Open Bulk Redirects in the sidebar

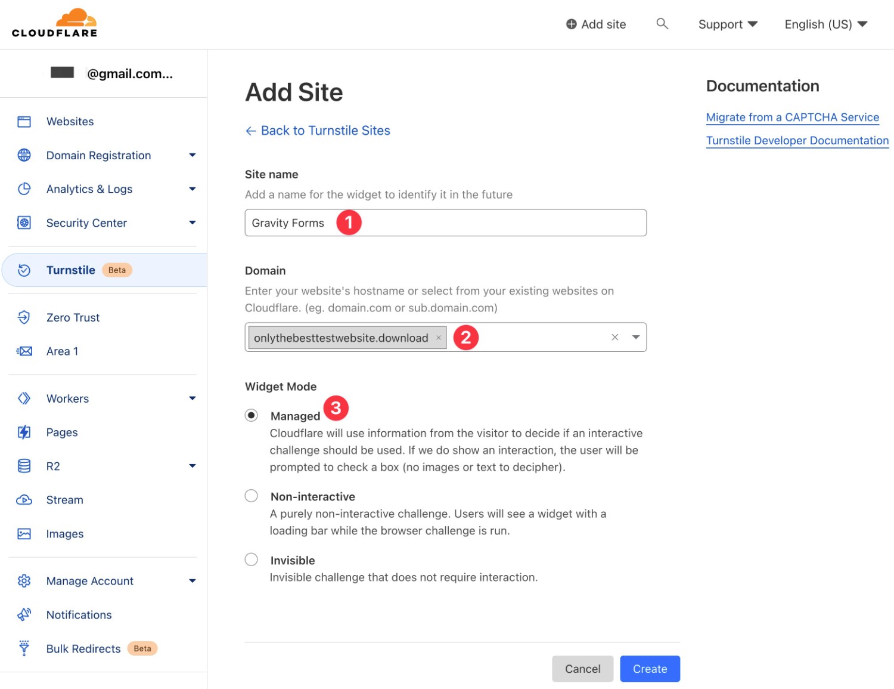click(83, 648)
